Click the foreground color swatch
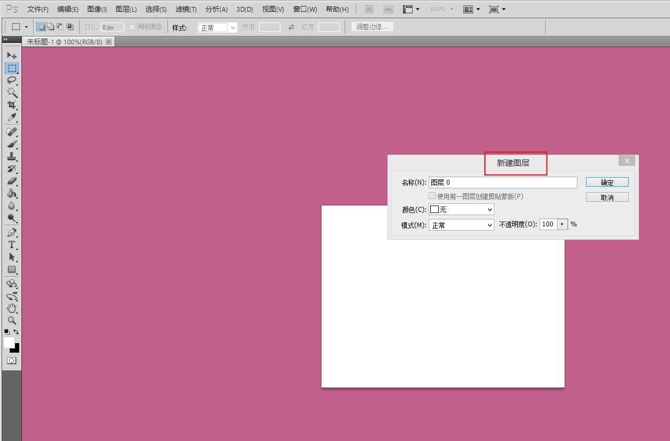Image resolution: width=670 pixels, height=441 pixels. (x=9, y=342)
